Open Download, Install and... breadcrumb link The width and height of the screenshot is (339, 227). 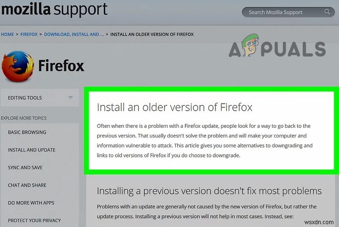[x=74, y=34]
